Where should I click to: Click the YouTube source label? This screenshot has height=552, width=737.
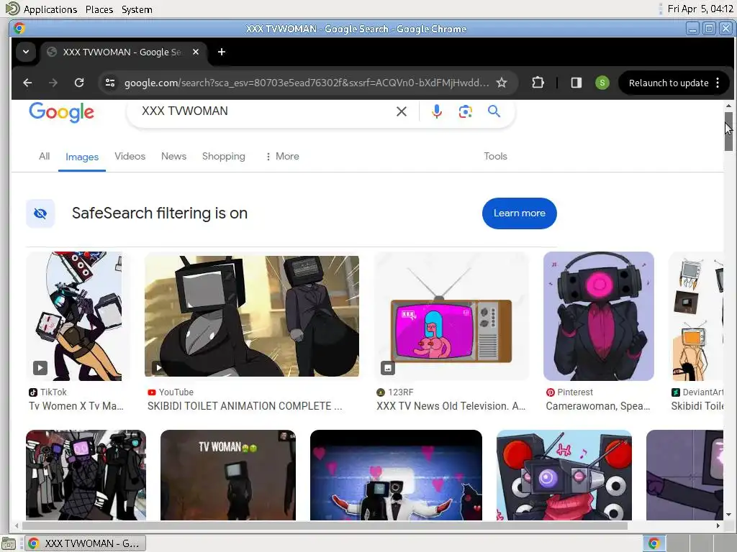171,392
